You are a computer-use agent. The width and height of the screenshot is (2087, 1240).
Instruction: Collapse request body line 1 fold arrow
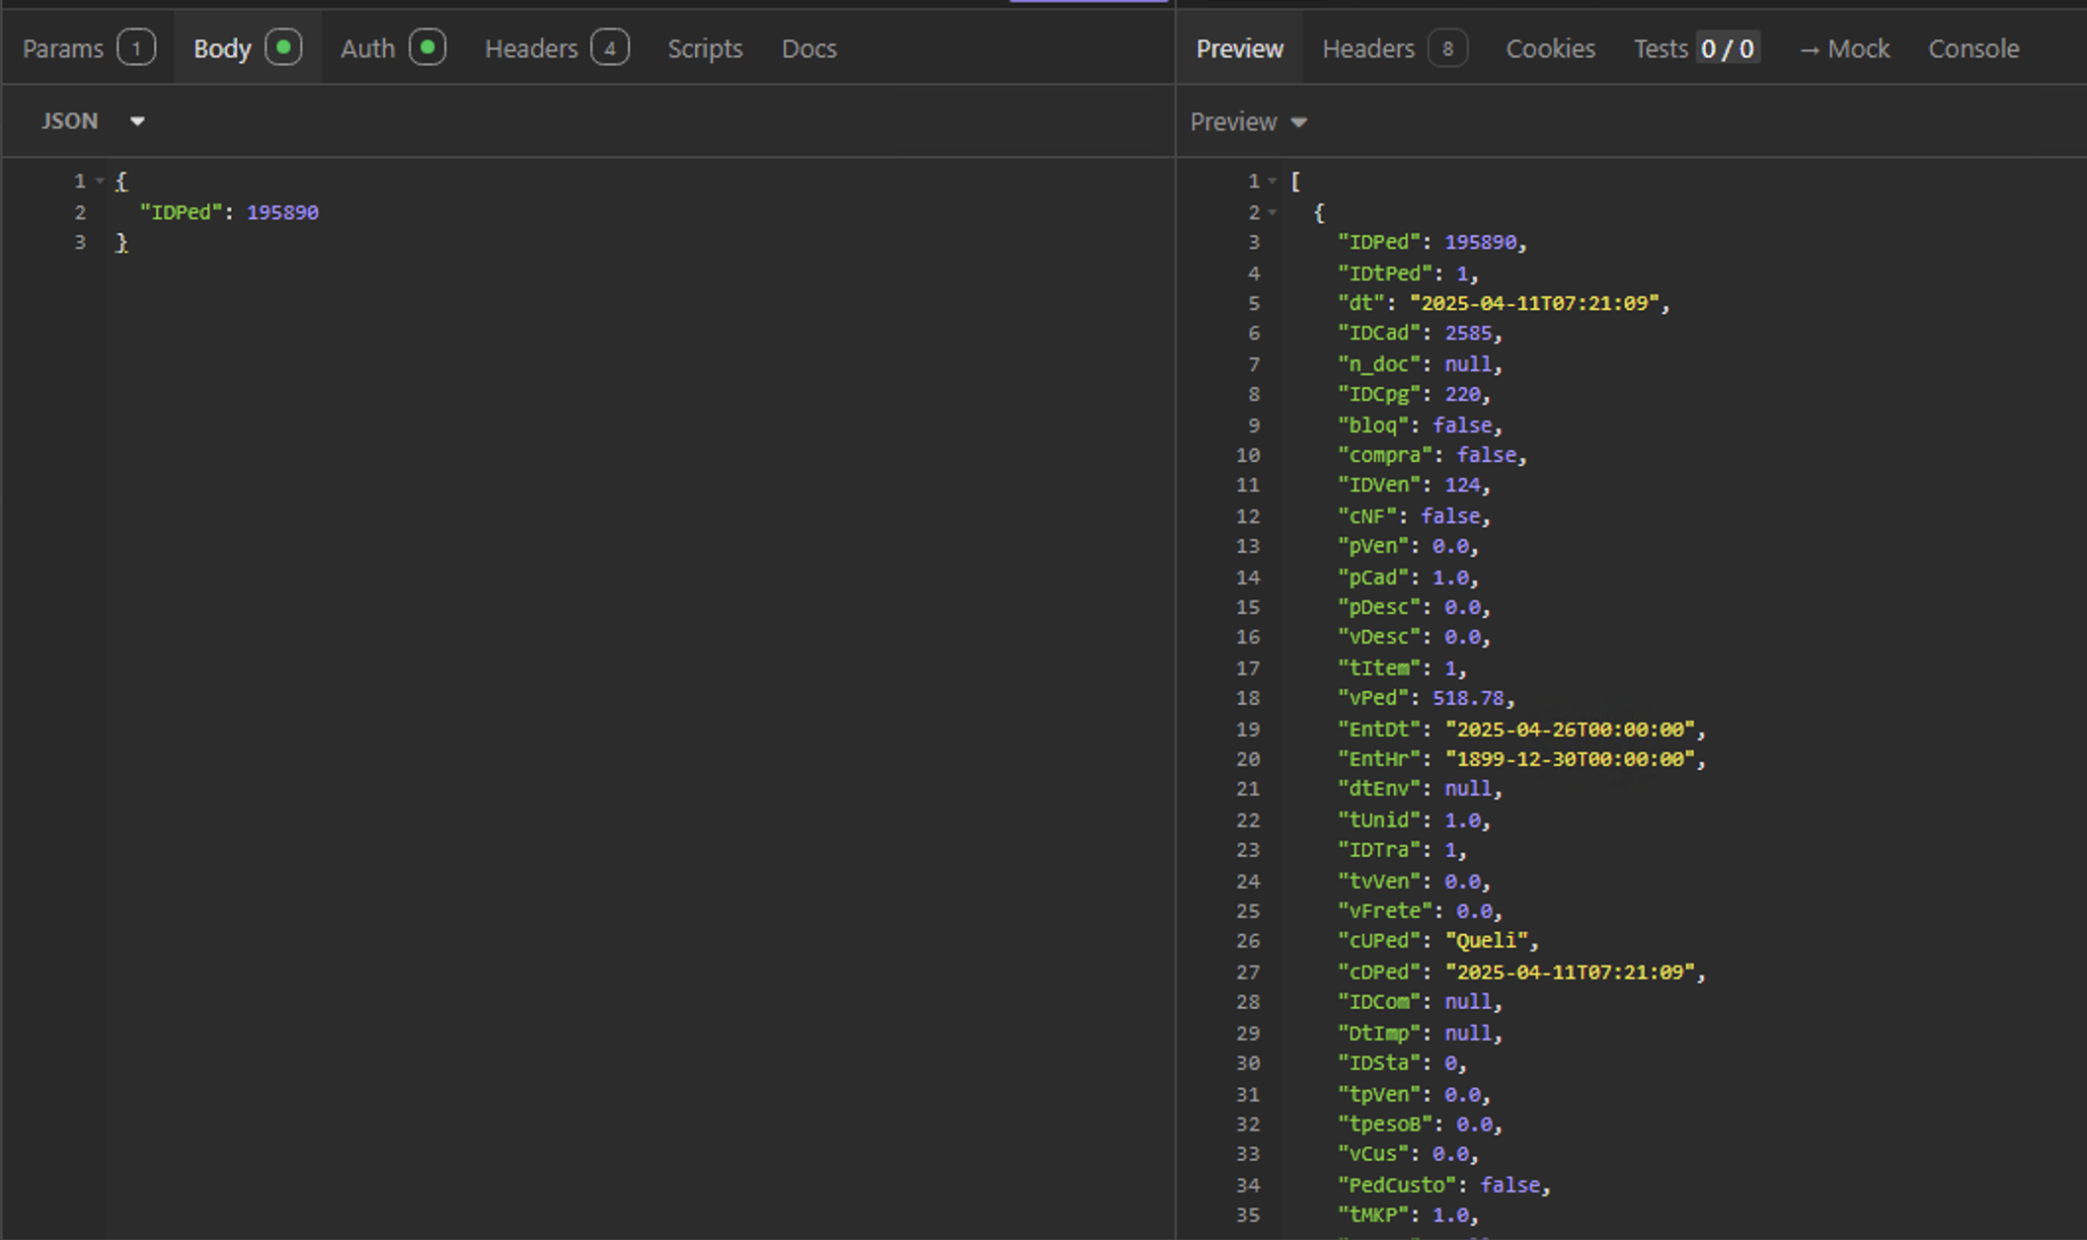100,182
